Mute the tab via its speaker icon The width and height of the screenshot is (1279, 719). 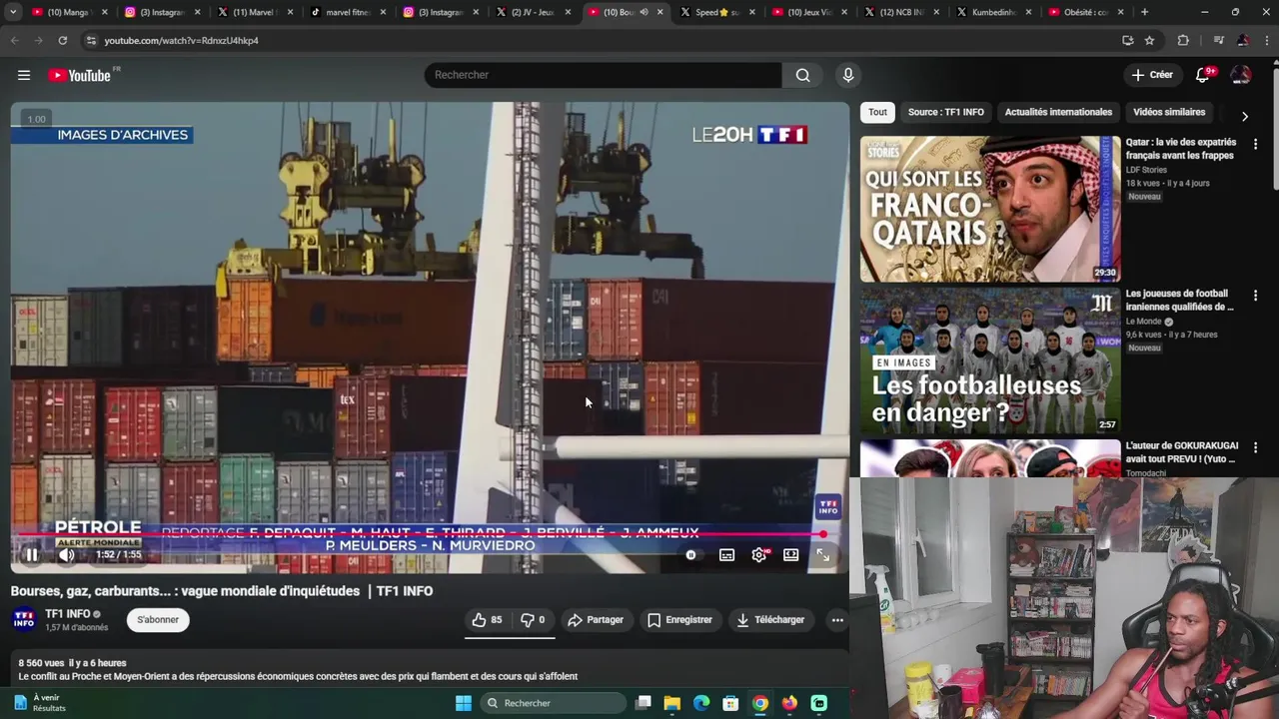tap(643, 12)
